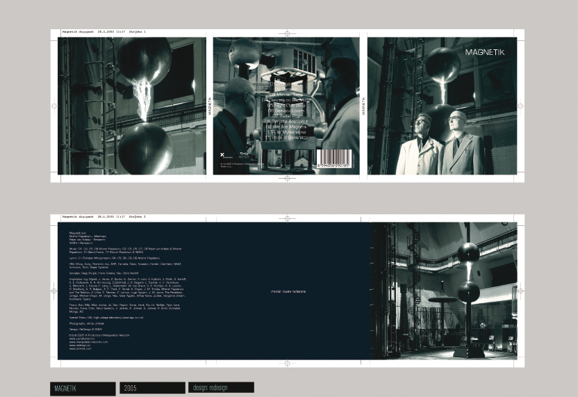Click the top center registration mark on upper sheet
Viewport: 578px width, 397px height.
click(287, 33)
